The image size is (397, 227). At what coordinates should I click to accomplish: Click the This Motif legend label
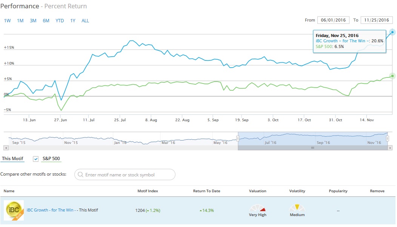pos(13,159)
